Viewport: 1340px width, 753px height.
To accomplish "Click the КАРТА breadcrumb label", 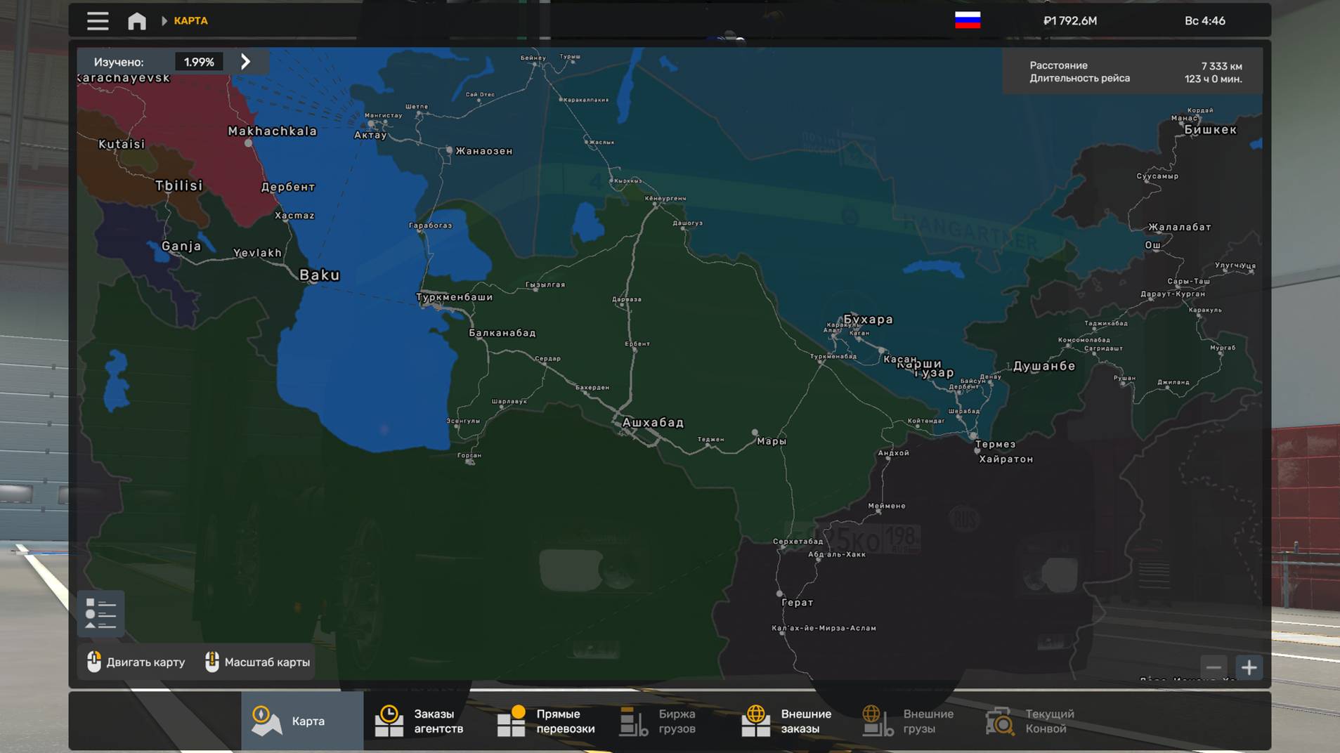I will pos(190,21).
